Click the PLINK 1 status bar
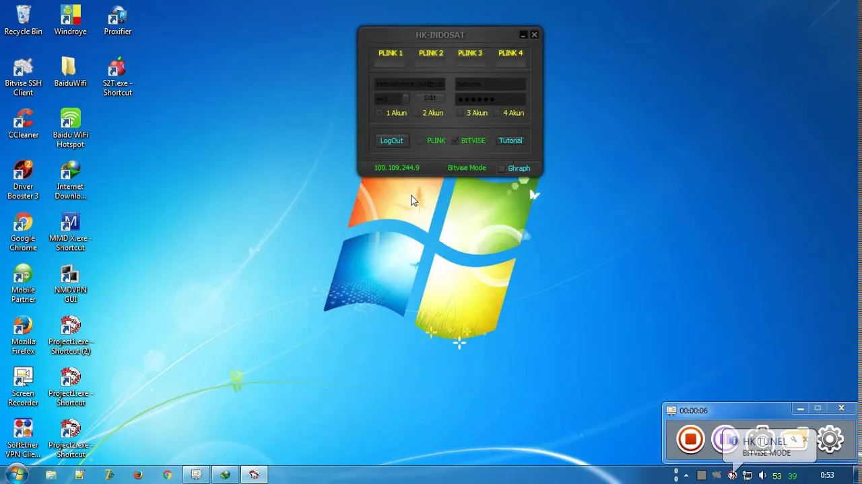 click(390, 63)
